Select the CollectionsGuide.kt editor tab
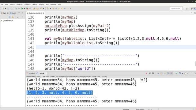Viewport: 196px width, 110px height. 36,13
